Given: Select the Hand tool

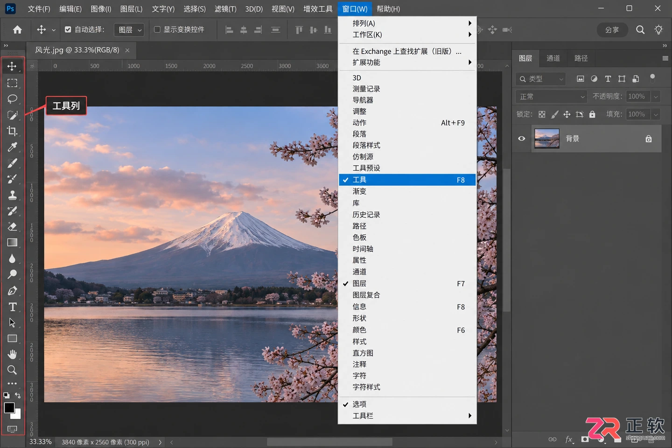Looking at the screenshot, I should tap(12, 354).
